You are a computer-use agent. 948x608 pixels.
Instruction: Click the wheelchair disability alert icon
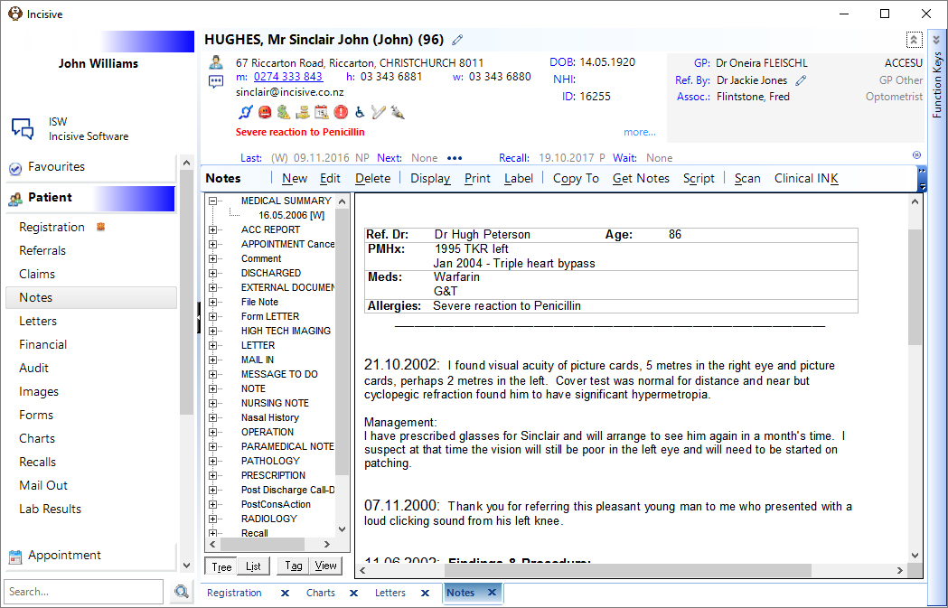360,112
